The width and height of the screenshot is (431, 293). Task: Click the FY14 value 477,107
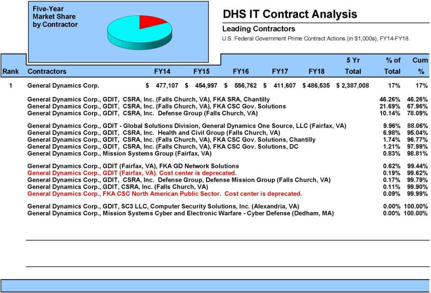click(x=167, y=86)
